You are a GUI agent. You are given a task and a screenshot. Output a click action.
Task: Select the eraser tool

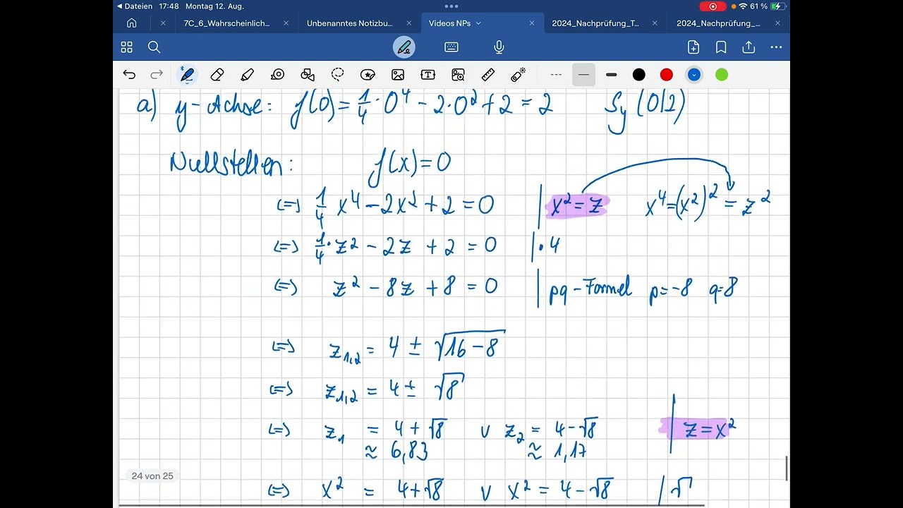217,75
